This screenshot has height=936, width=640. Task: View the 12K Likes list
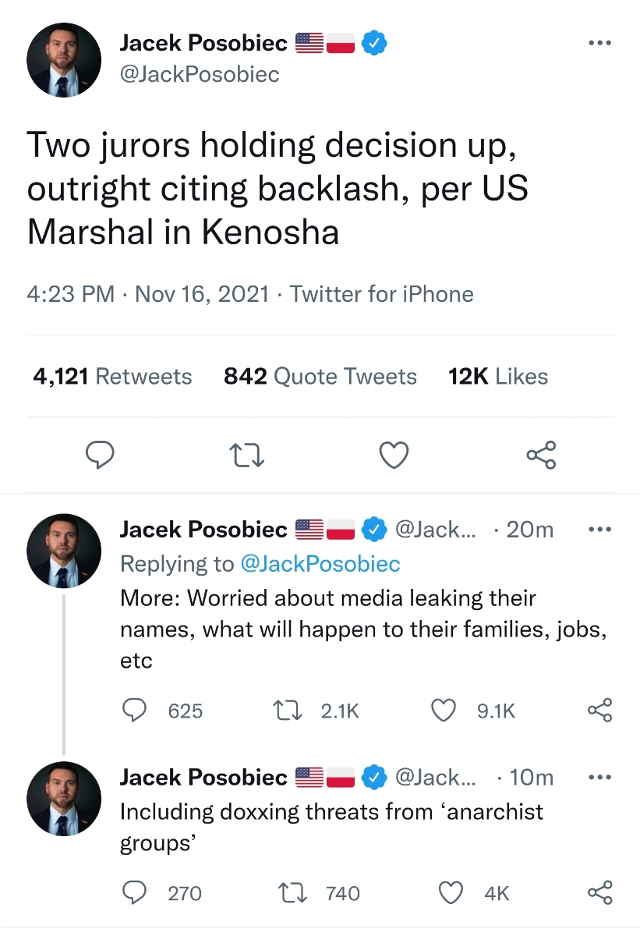498,377
